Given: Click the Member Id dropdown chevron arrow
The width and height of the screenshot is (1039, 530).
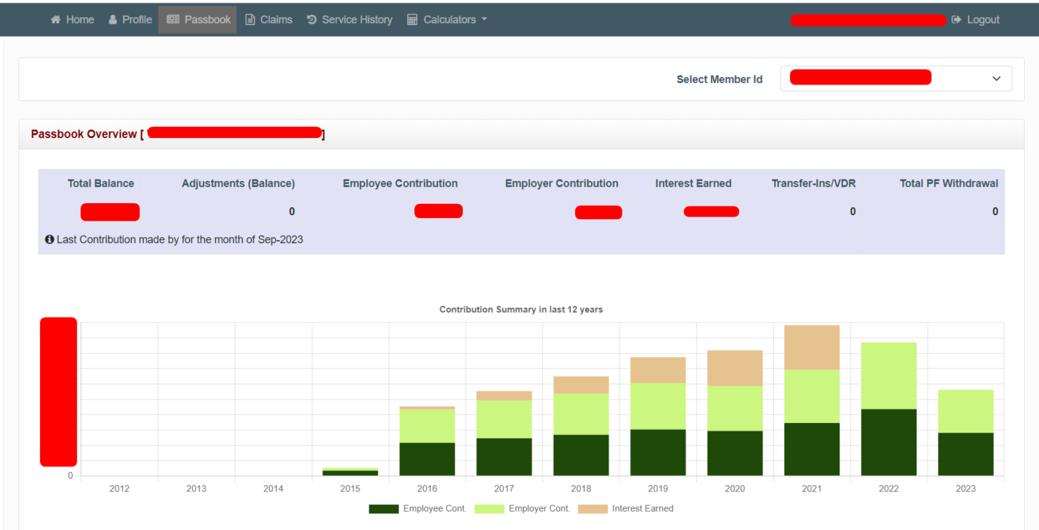Looking at the screenshot, I should click(996, 79).
